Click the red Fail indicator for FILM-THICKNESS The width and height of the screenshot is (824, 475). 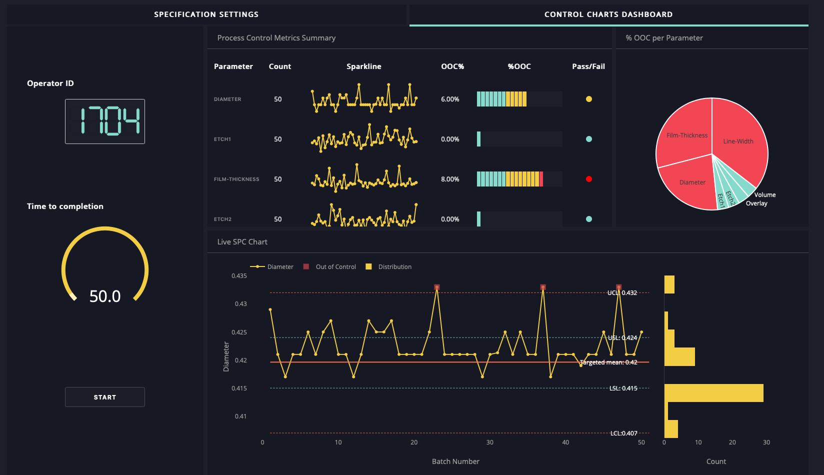(x=588, y=179)
